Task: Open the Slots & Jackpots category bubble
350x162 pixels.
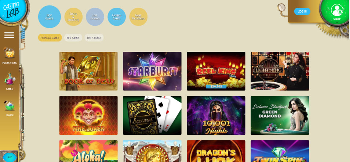Action: pos(73,17)
